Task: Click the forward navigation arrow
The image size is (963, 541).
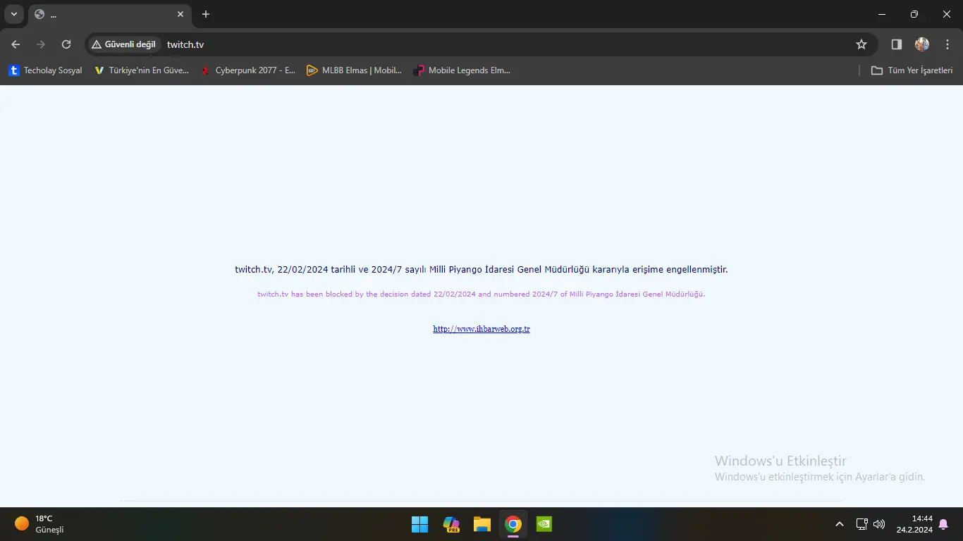Action: click(x=41, y=44)
